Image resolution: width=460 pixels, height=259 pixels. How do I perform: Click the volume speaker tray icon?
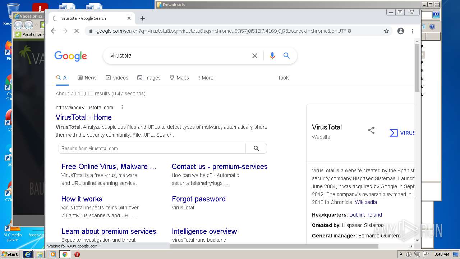click(x=409, y=254)
